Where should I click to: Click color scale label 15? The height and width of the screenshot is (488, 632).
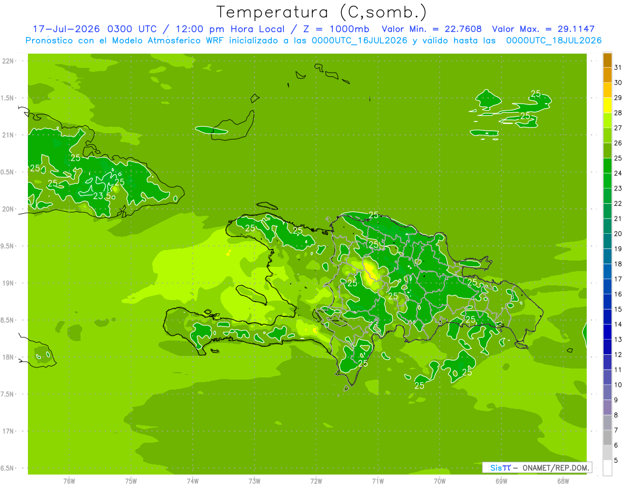618,309
